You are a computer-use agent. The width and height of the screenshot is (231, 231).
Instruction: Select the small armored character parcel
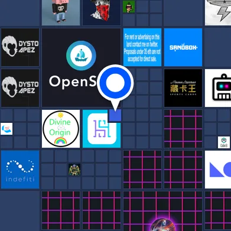coord(74,170)
